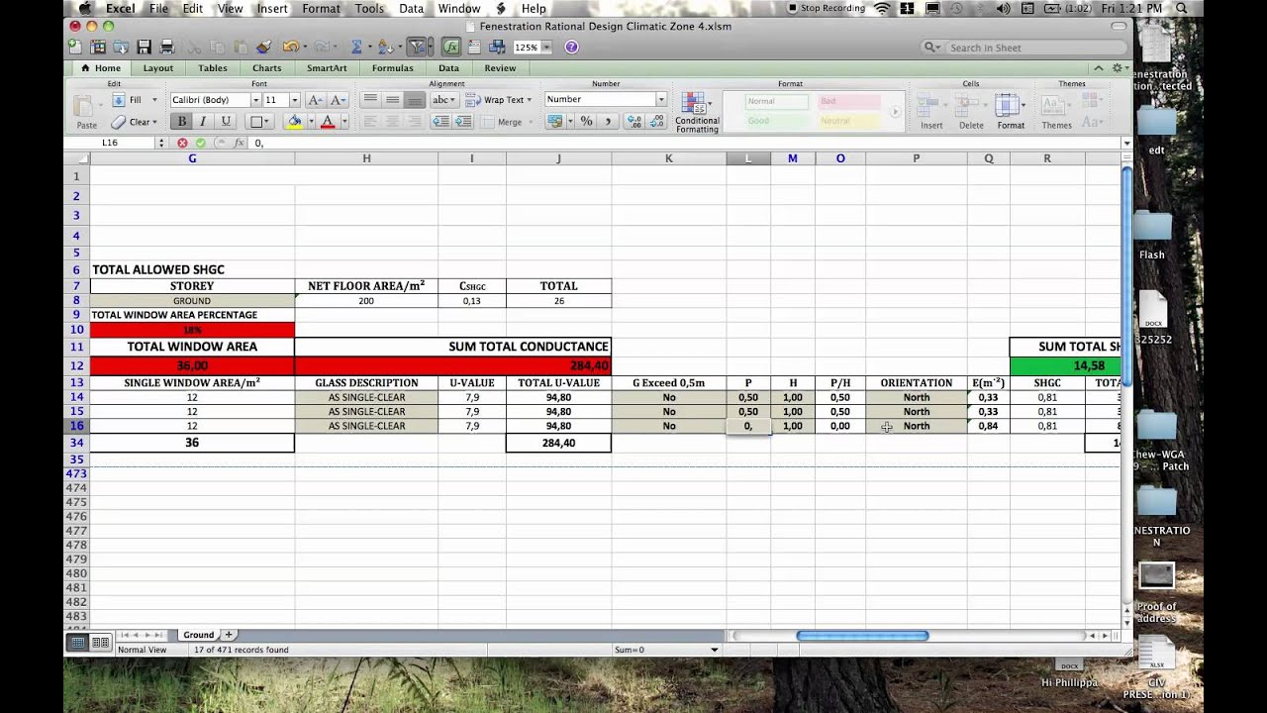This screenshot has width=1267, height=713.
Task: Apply the Normal cell style
Action: (x=777, y=101)
